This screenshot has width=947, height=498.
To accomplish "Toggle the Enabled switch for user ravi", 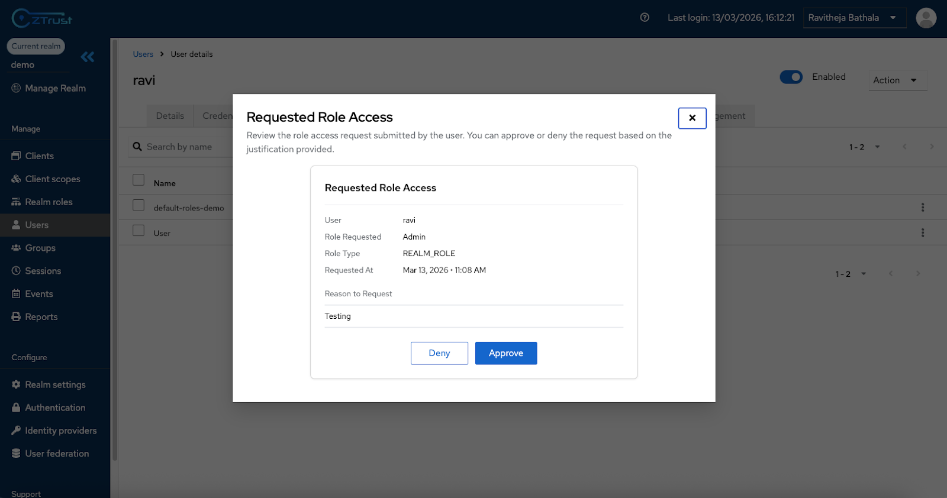I will [791, 77].
